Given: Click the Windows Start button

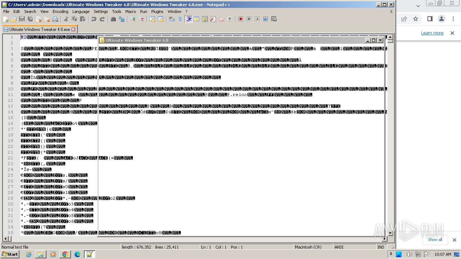Looking at the screenshot, I should (x=10, y=254).
